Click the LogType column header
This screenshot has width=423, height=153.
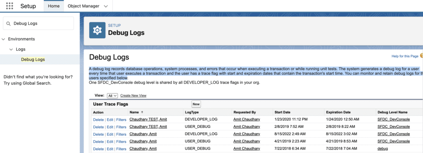pos(192,112)
